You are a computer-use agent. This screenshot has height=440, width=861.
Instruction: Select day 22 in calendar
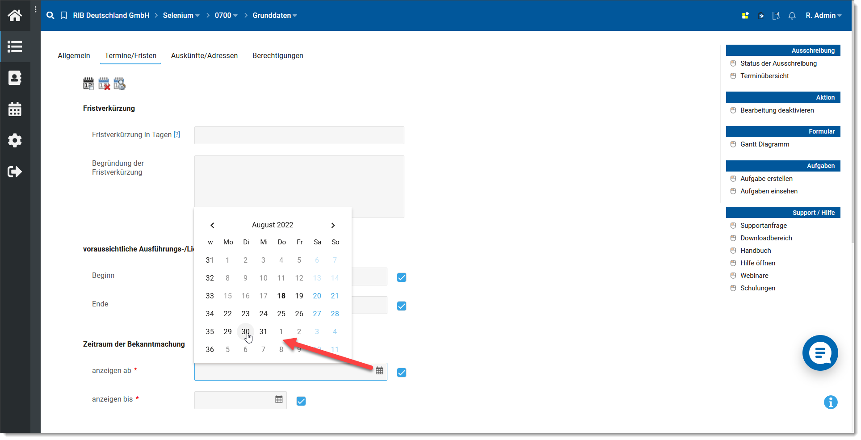tap(227, 314)
